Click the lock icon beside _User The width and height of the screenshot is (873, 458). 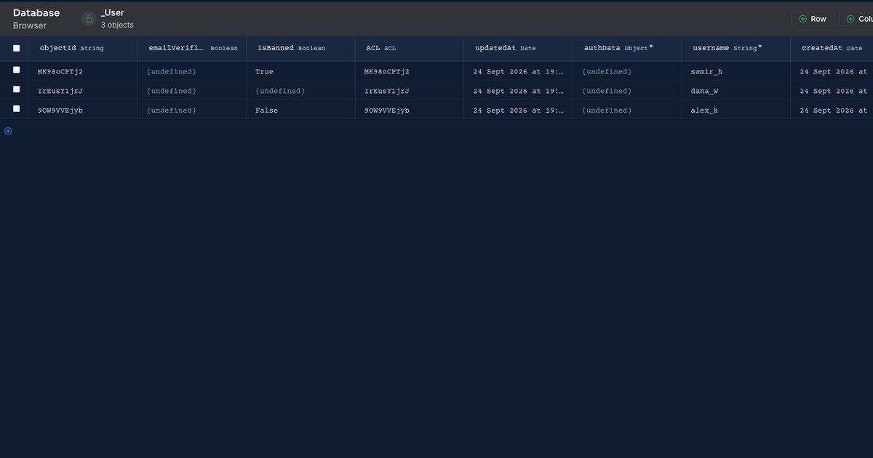89,19
